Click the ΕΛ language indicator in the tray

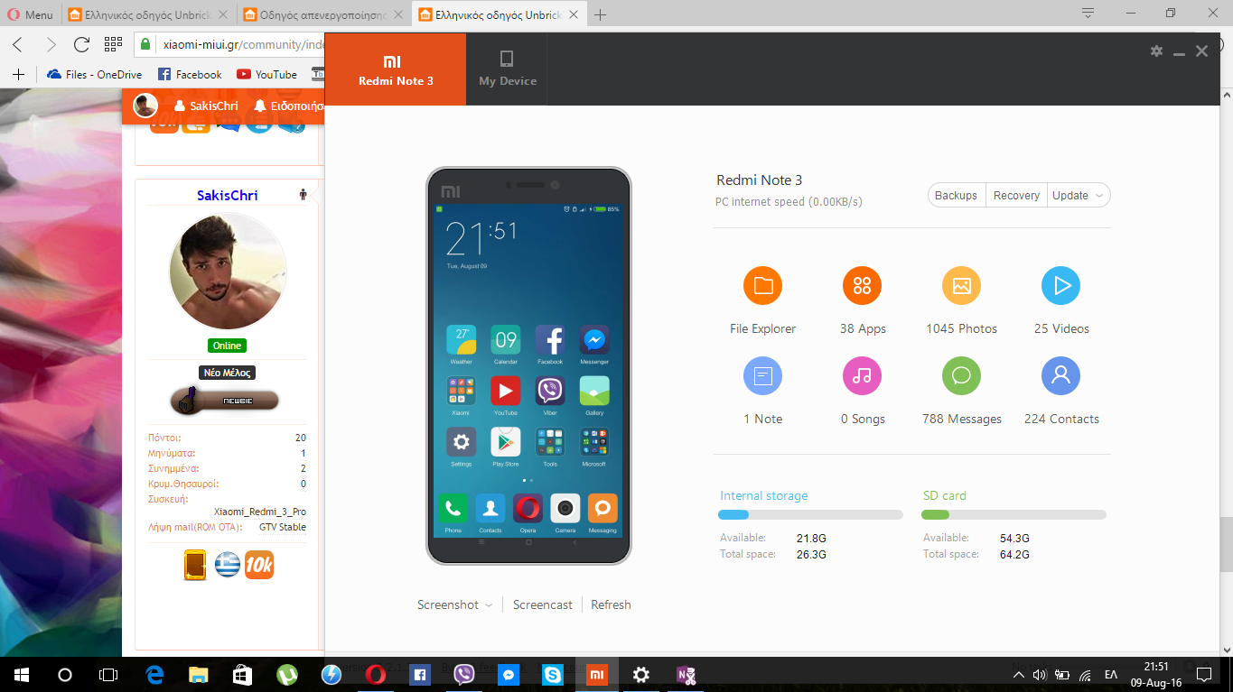[1111, 674]
